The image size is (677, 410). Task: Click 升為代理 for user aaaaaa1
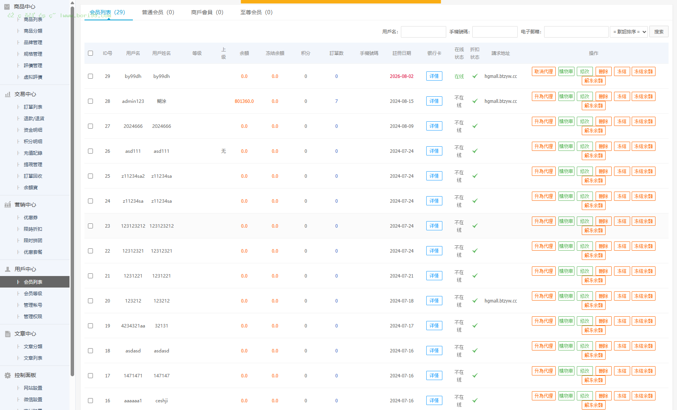(x=544, y=396)
